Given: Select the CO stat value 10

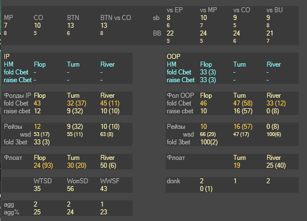Looking at the screenshot, I should coord(37,26).
